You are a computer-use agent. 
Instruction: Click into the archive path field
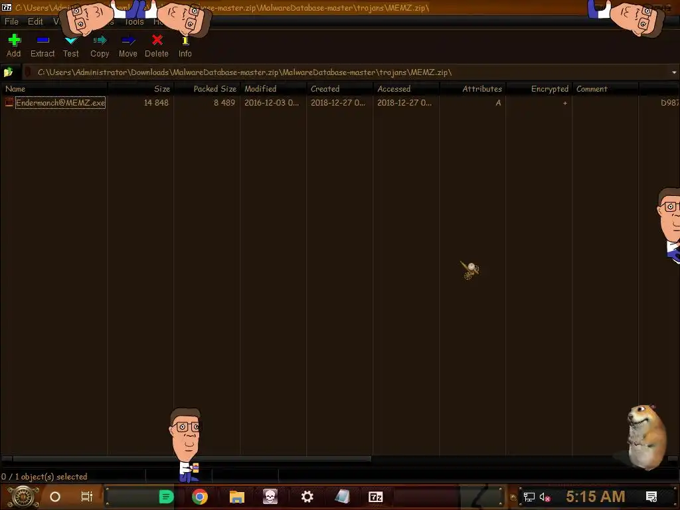click(x=347, y=72)
